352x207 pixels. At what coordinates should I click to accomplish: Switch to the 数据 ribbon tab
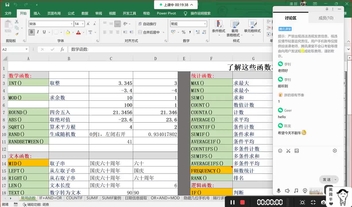(x=85, y=13)
